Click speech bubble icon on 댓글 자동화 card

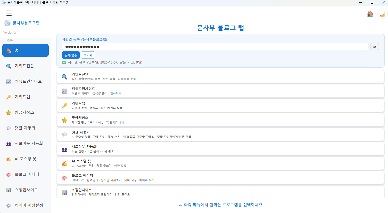pos(64,135)
